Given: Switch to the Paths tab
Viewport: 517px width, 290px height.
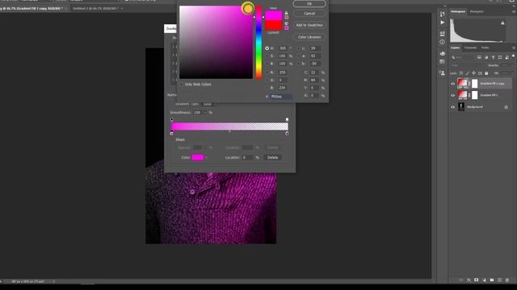Looking at the screenshot, I should (x=485, y=48).
